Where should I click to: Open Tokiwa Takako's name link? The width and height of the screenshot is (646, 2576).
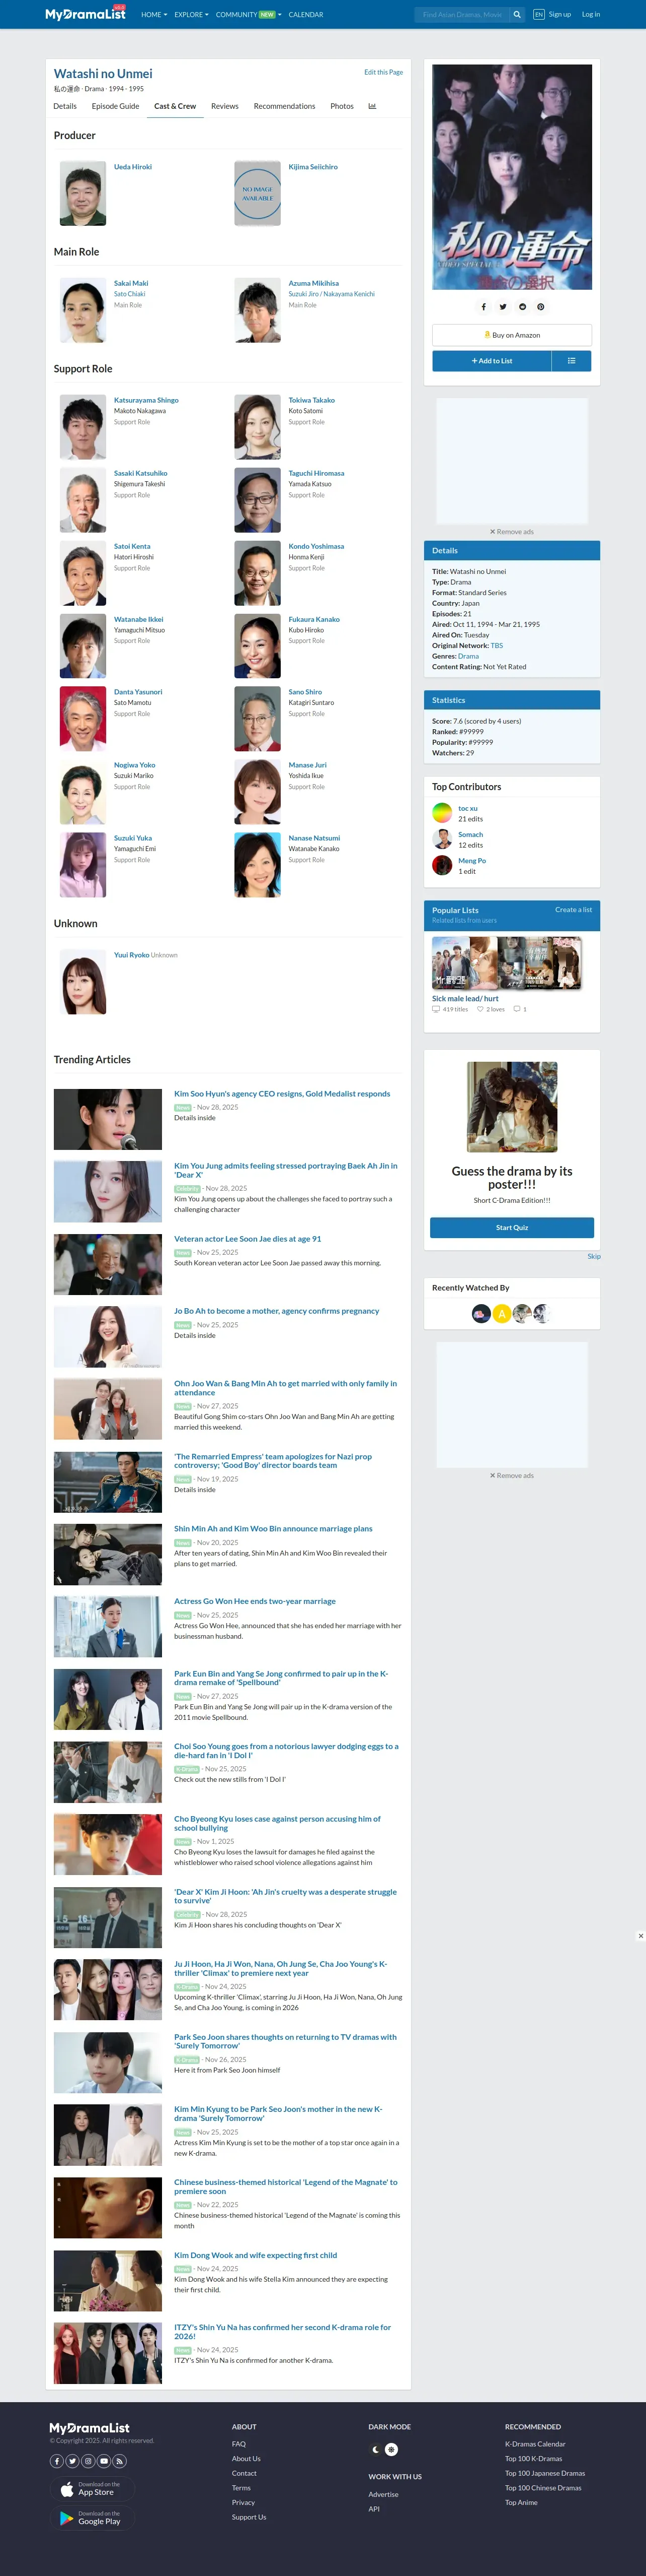click(311, 400)
